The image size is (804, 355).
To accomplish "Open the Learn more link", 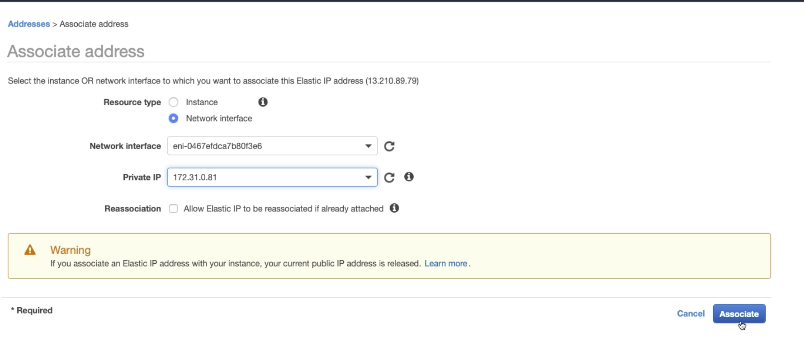I will point(445,264).
